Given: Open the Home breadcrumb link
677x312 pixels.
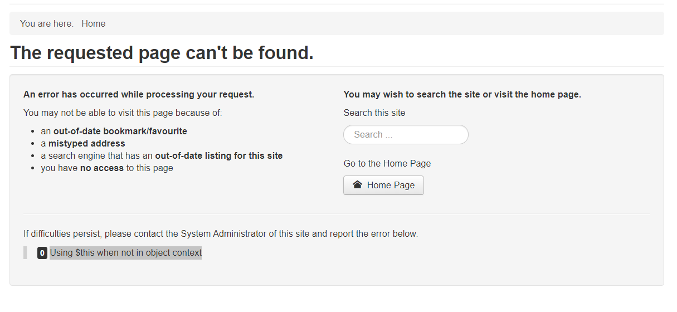Looking at the screenshot, I should pos(94,23).
